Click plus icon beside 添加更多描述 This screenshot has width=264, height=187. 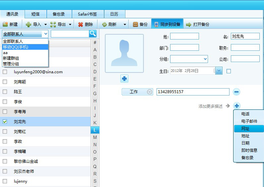[x=236, y=106]
